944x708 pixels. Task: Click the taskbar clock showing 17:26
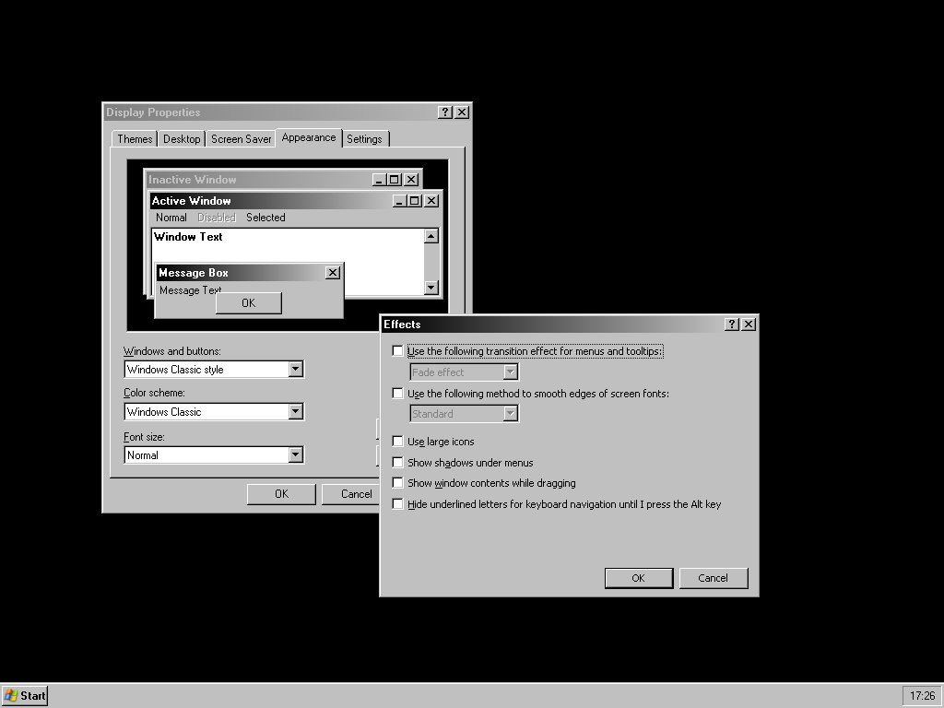point(922,696)
